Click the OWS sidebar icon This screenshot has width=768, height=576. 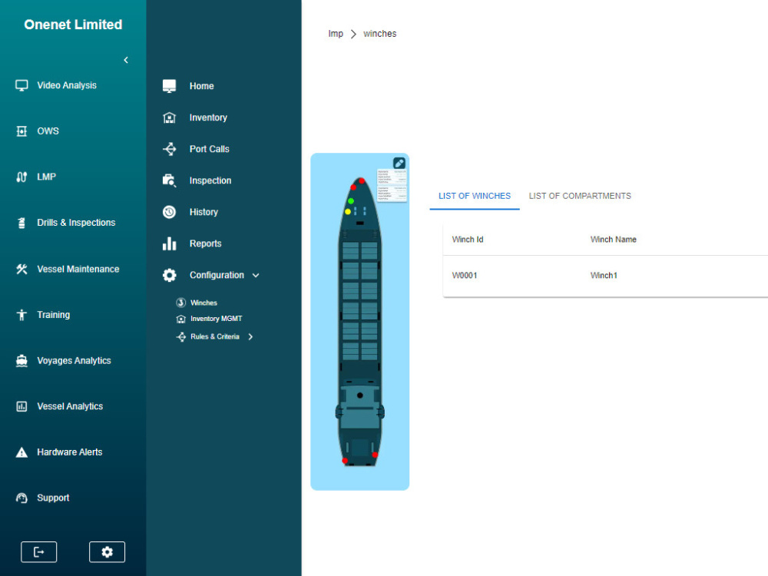[x=22, y=131]
